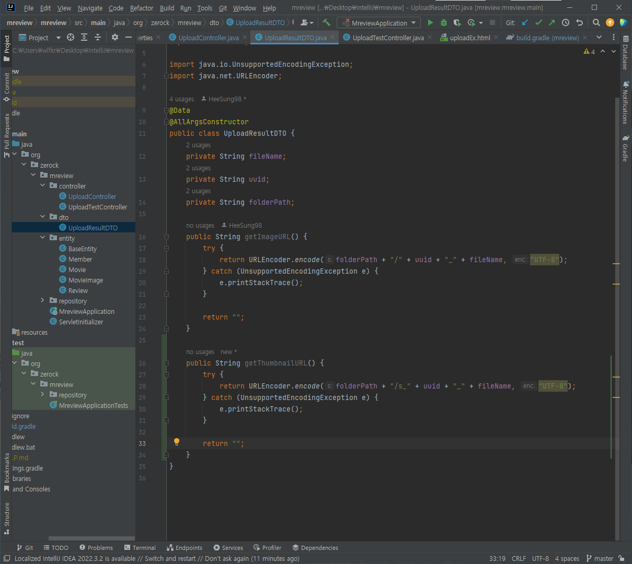632x564 pixels.
Task: Click the warnings indicator showing 4
Action: [x=589, y=51]
